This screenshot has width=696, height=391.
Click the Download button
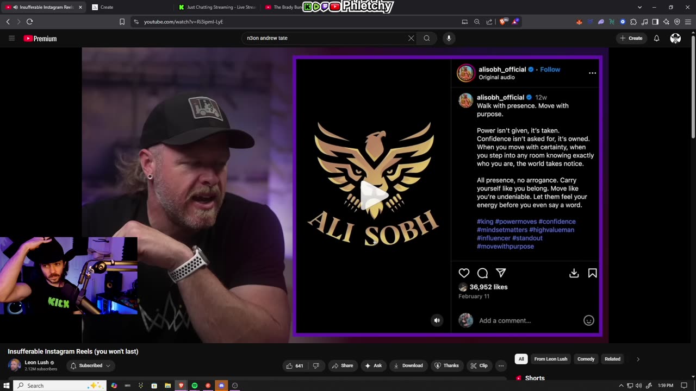[x=408, y=365]
